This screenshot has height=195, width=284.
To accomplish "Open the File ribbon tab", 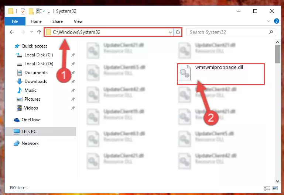I will click(15, 21).
